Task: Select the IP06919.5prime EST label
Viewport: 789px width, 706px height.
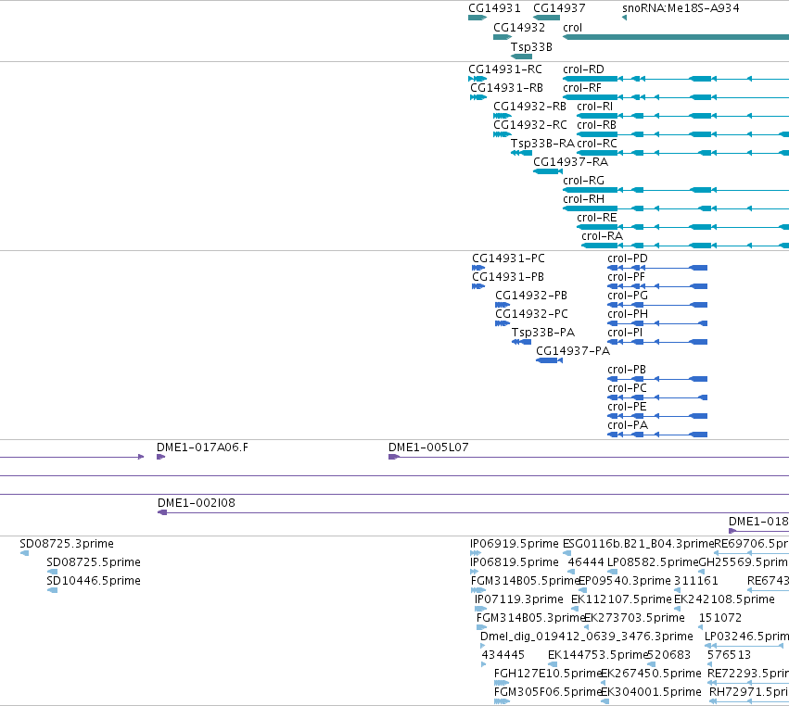Action: point(515,544)
